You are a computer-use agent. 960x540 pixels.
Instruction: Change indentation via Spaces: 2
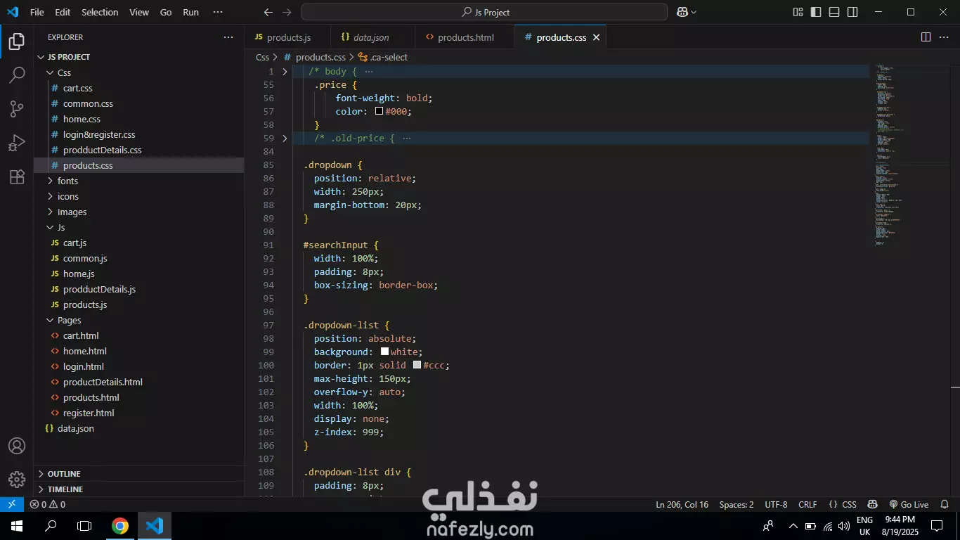[736, 504]
